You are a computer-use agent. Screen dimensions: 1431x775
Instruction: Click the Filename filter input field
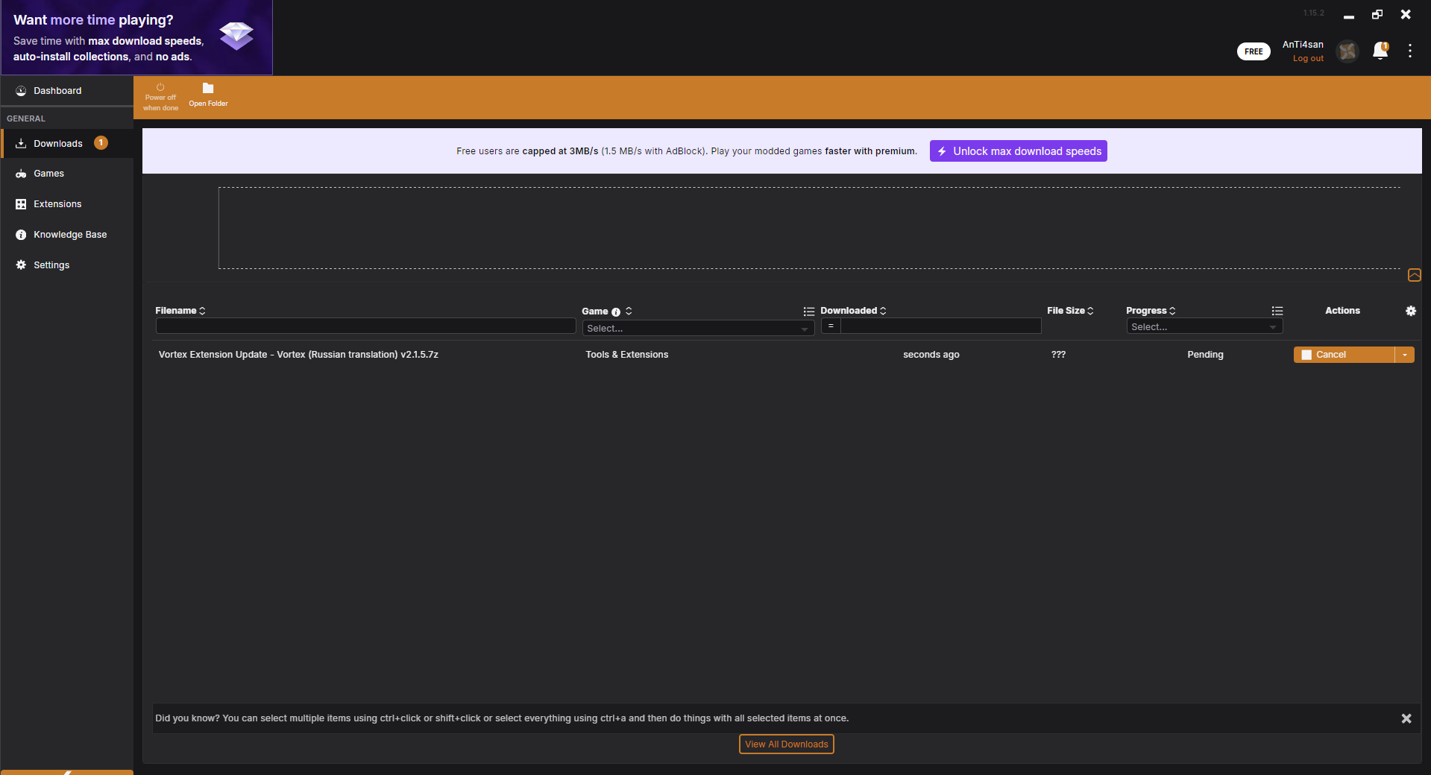(365, 326)
